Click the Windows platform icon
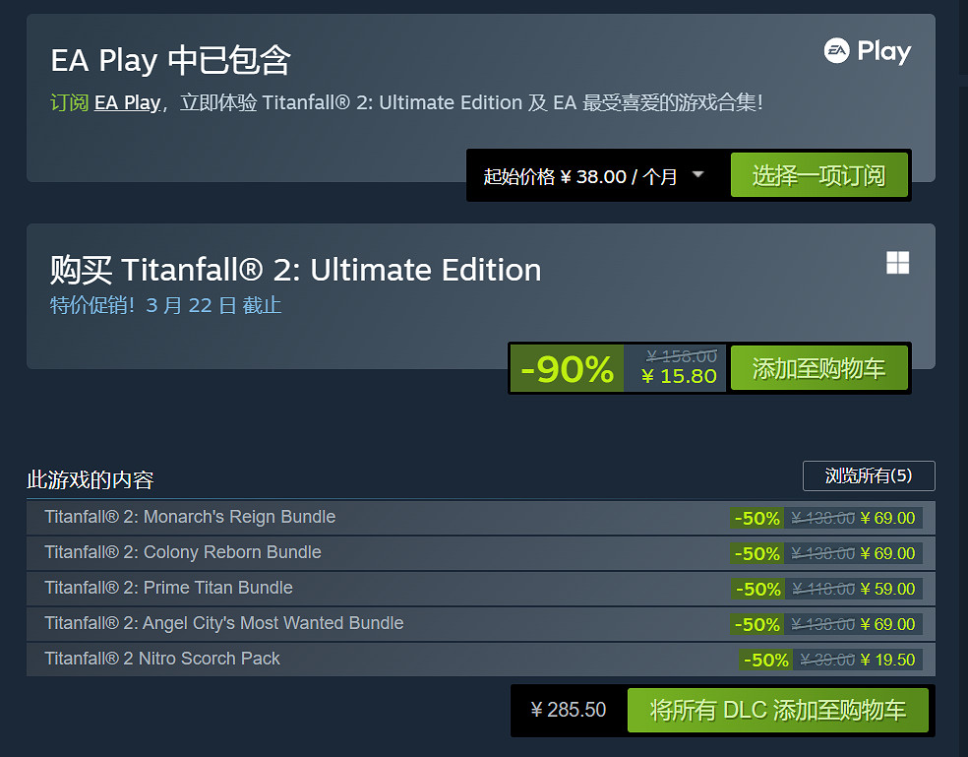This screenshot has width=968, height=757. (897, 263)
